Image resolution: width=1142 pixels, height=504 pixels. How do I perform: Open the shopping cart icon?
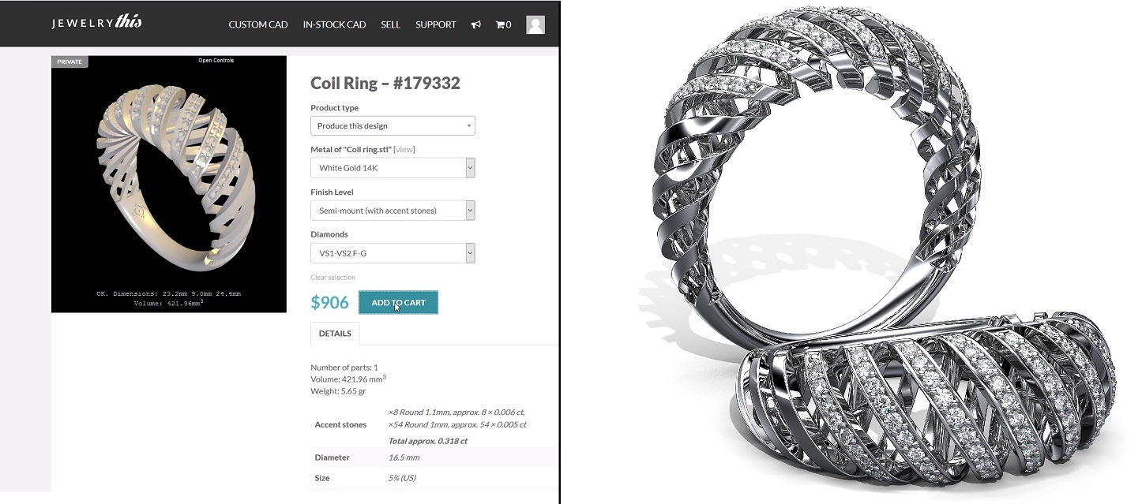[x=503, y=24]
